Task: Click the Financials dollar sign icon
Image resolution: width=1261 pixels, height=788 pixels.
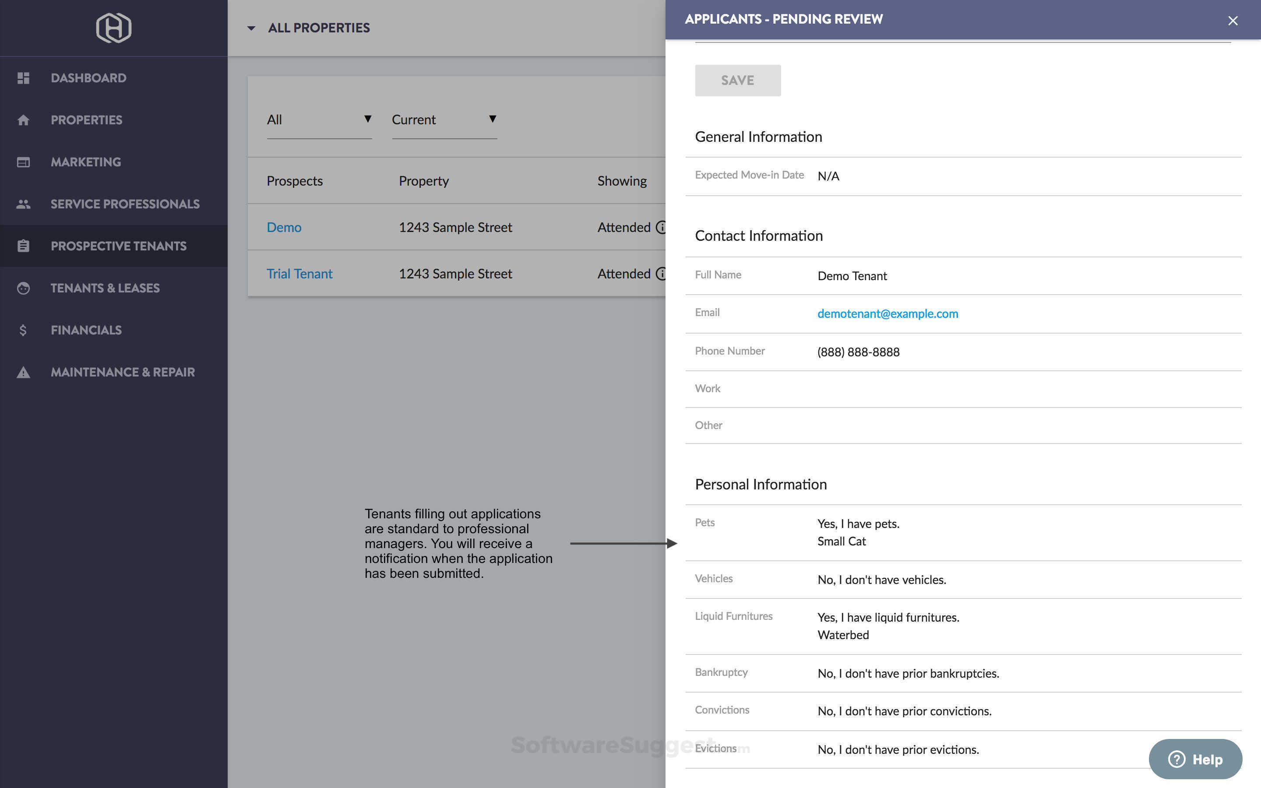Action: [23, 331]
